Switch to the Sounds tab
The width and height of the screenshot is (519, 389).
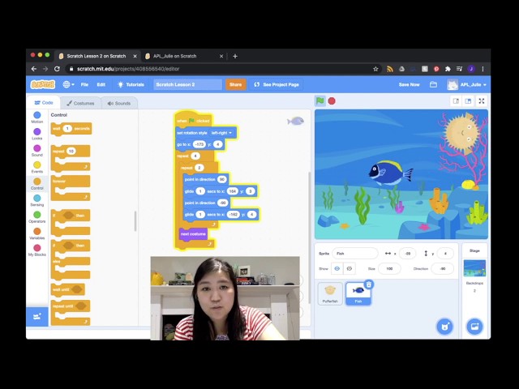pos(119,103)
